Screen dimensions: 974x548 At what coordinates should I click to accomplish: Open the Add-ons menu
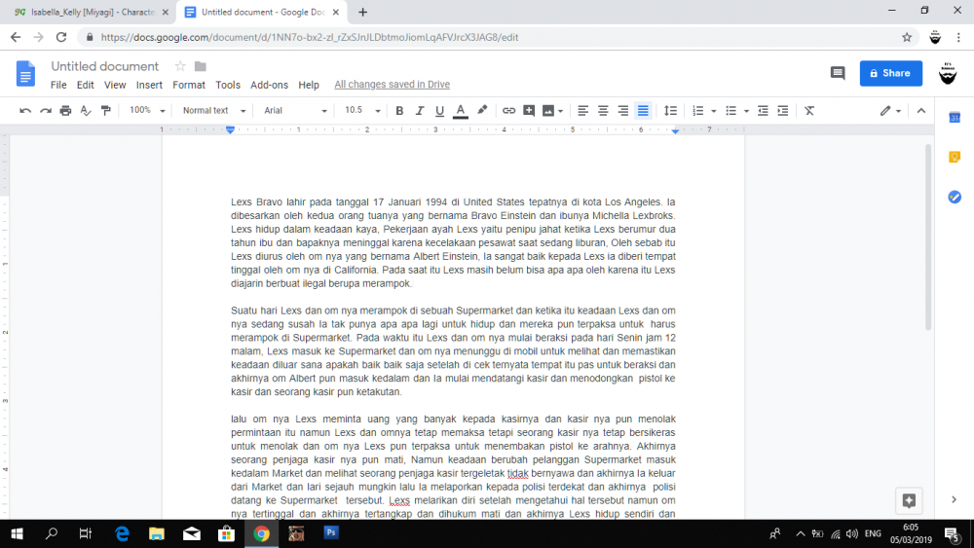coord(269,85)
